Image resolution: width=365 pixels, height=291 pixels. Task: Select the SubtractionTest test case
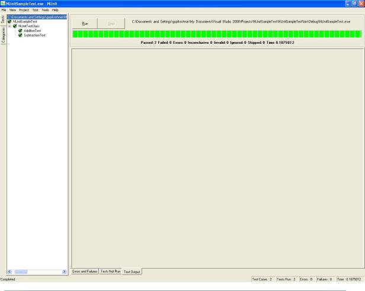34,35
